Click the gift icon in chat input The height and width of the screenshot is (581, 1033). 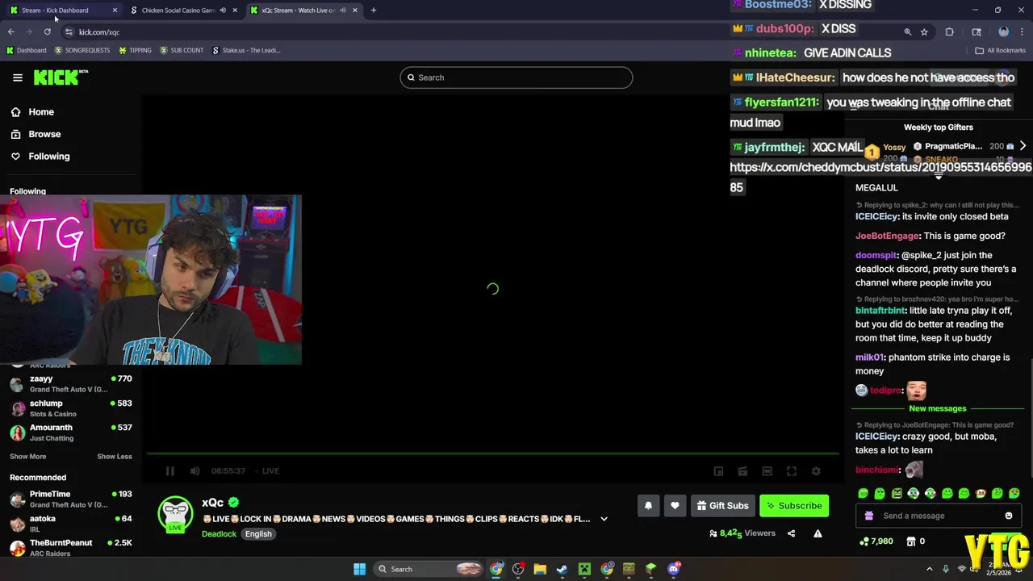[x=869, y=516]
